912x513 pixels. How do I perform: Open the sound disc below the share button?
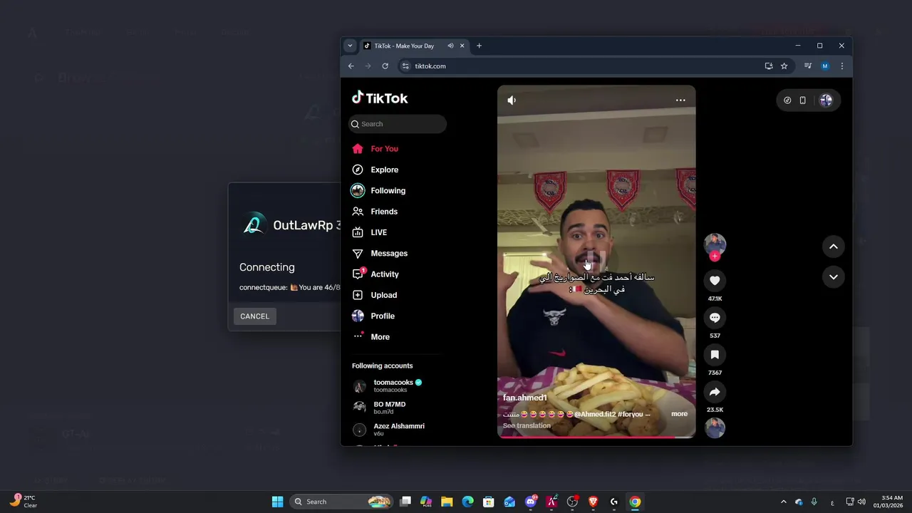click(x=715, y=428)
